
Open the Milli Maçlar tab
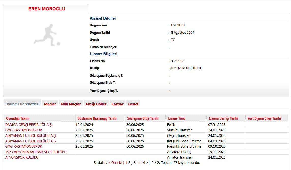coord(71,104)
